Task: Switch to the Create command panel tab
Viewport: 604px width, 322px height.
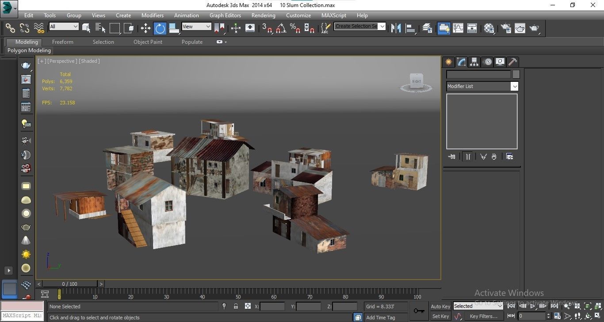Action: pyautogui.click(x=449, y=62)
